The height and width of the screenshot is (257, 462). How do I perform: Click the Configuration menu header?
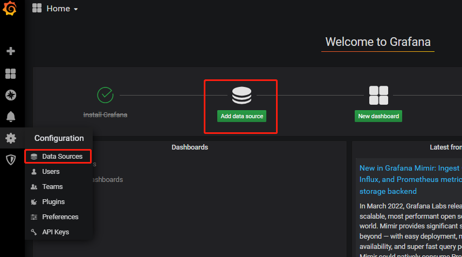click(x=59, y=138)
